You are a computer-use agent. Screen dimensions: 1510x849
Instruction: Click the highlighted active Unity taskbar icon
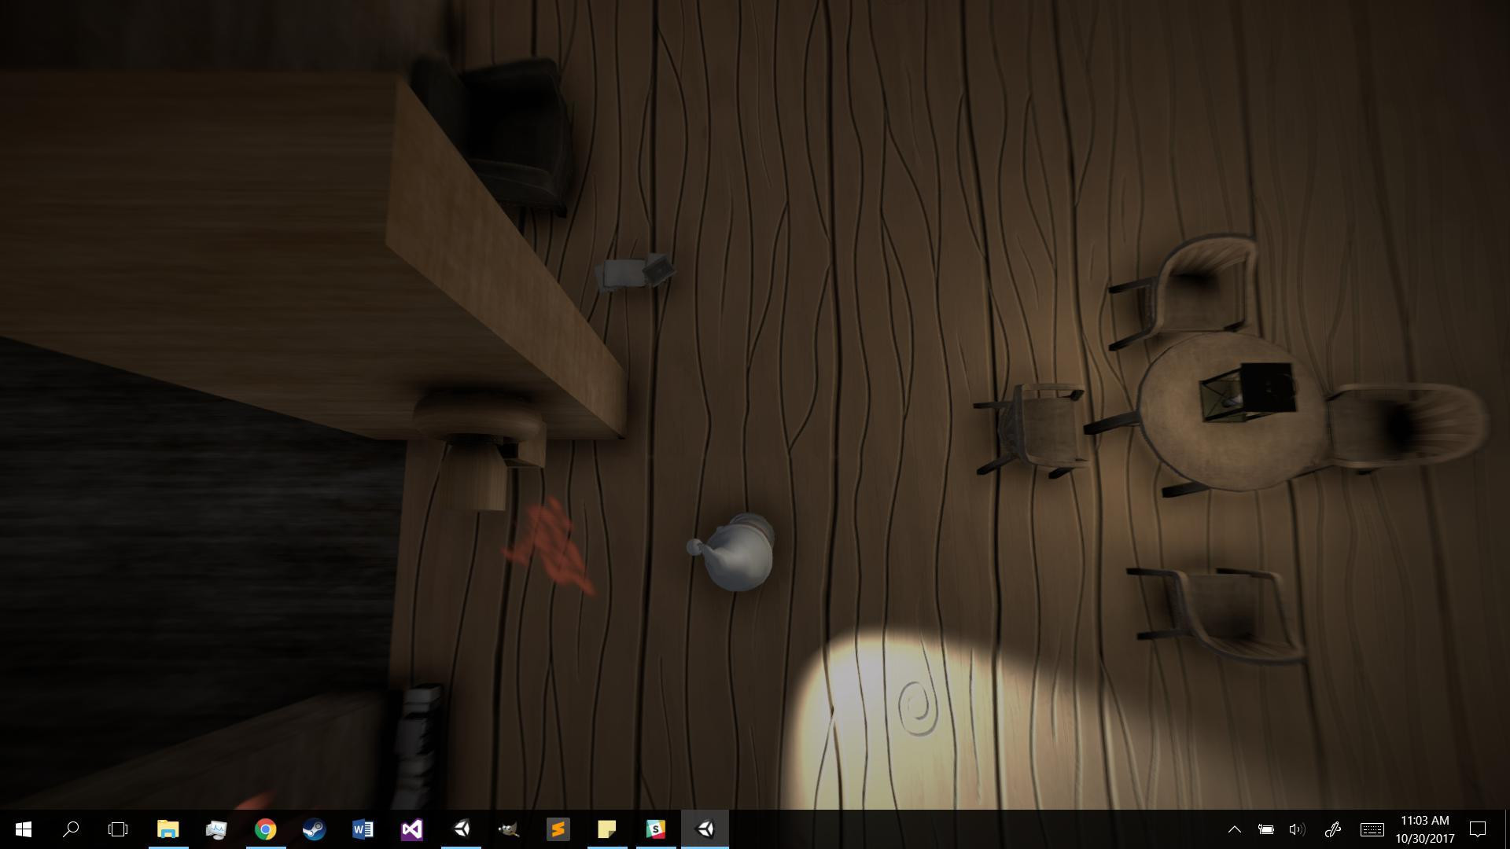point(705,829)
